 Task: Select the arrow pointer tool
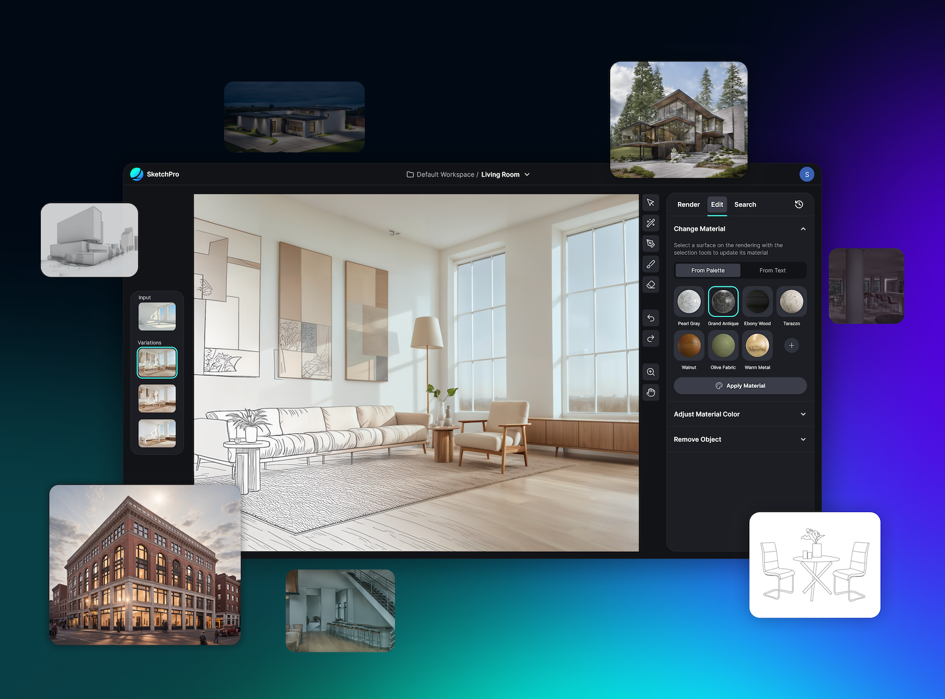click(650, 202)
